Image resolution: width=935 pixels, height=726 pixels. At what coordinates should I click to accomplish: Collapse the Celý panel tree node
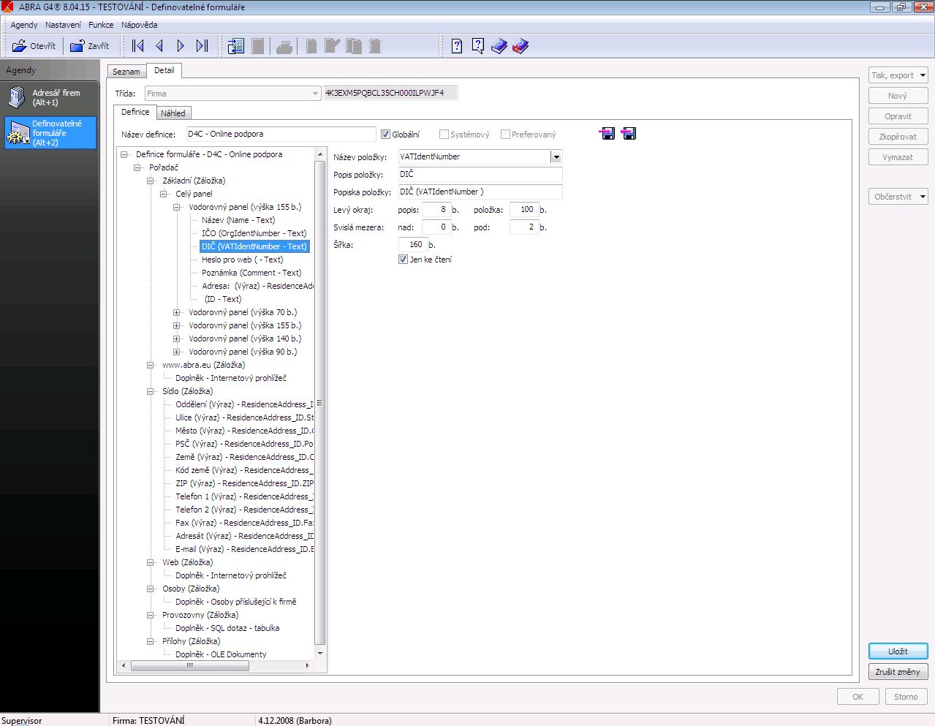pyautogui.click(x=163, y=194)
